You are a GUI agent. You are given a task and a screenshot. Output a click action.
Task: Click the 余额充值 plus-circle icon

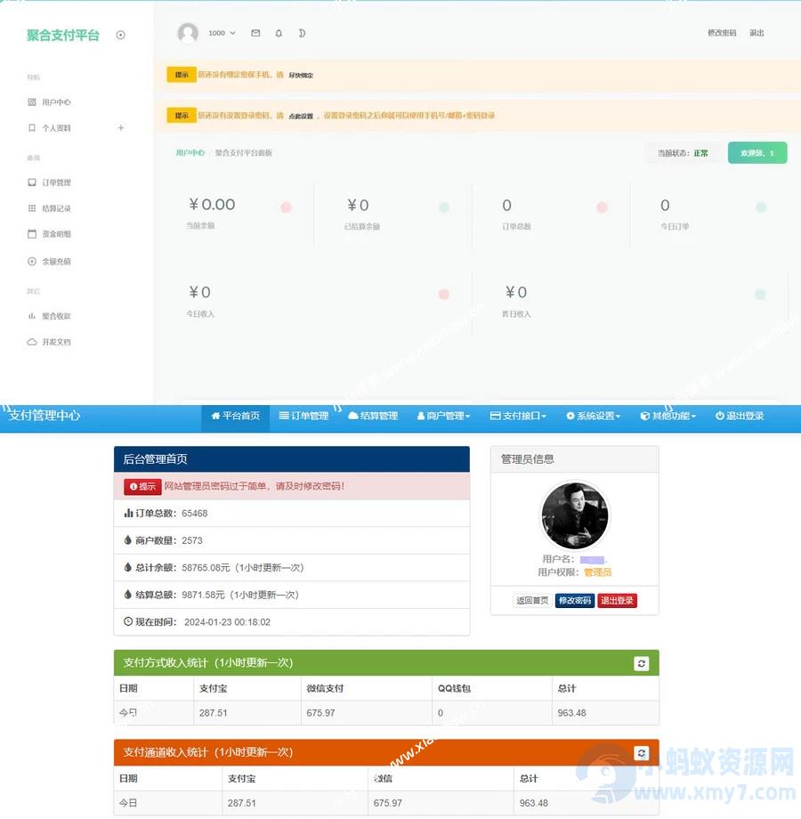click(32, 261)
